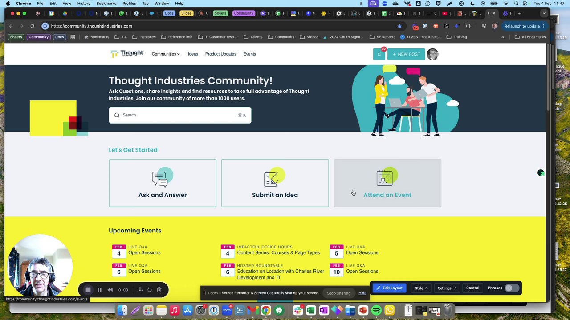Open the History menu in menu bar
Viewport: 570px width, 320px height.
(x=84, y=3)
